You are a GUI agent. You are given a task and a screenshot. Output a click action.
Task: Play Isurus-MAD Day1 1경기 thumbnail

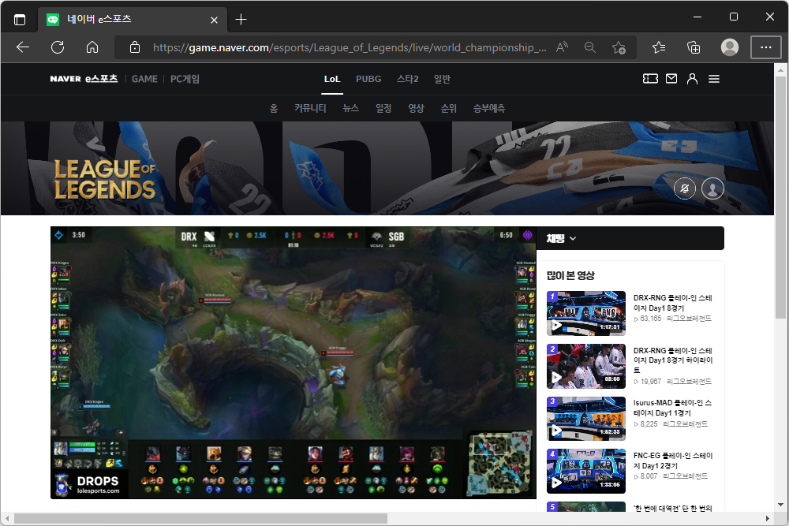click(586, 419)
